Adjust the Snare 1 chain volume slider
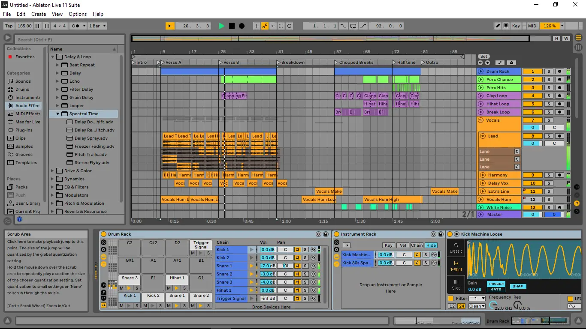Image resolution: width=586 pixels, height=329 pixels. point(268,266)
